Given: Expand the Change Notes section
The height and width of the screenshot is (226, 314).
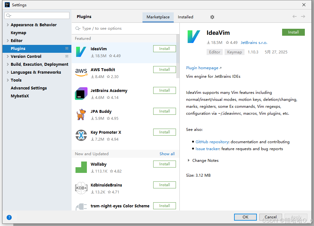Looking at the screenshot, I should (x=189, y=161).
